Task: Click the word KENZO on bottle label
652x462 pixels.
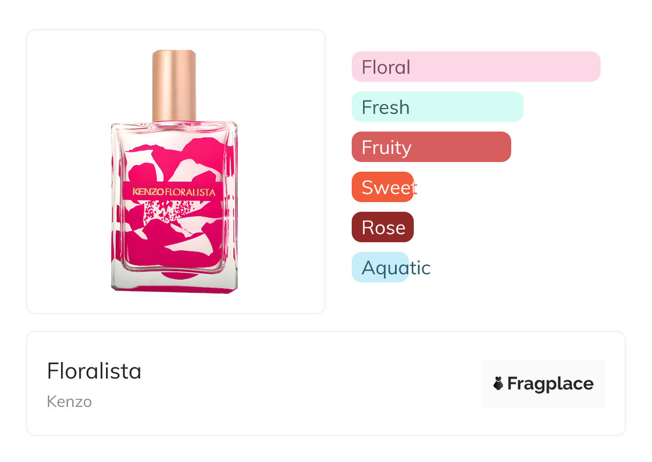Action: pos(148,191)
